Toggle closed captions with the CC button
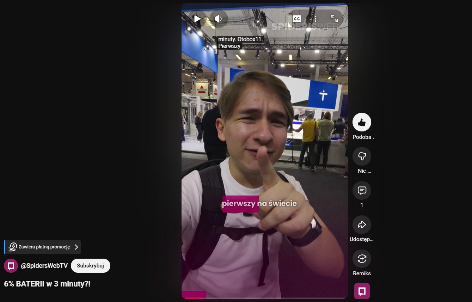This screenshot has height=302, width=472. (x=297, y=19)
